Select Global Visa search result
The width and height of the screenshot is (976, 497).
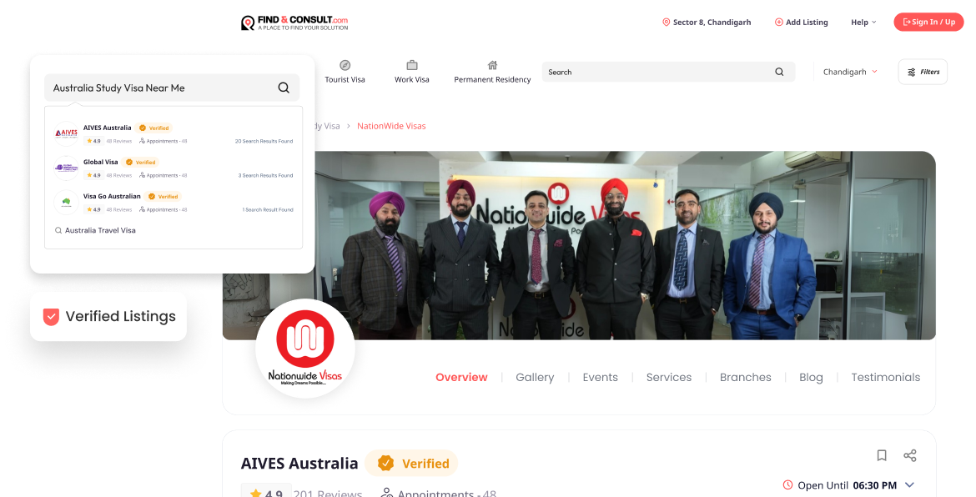click(x=100, y=162)
